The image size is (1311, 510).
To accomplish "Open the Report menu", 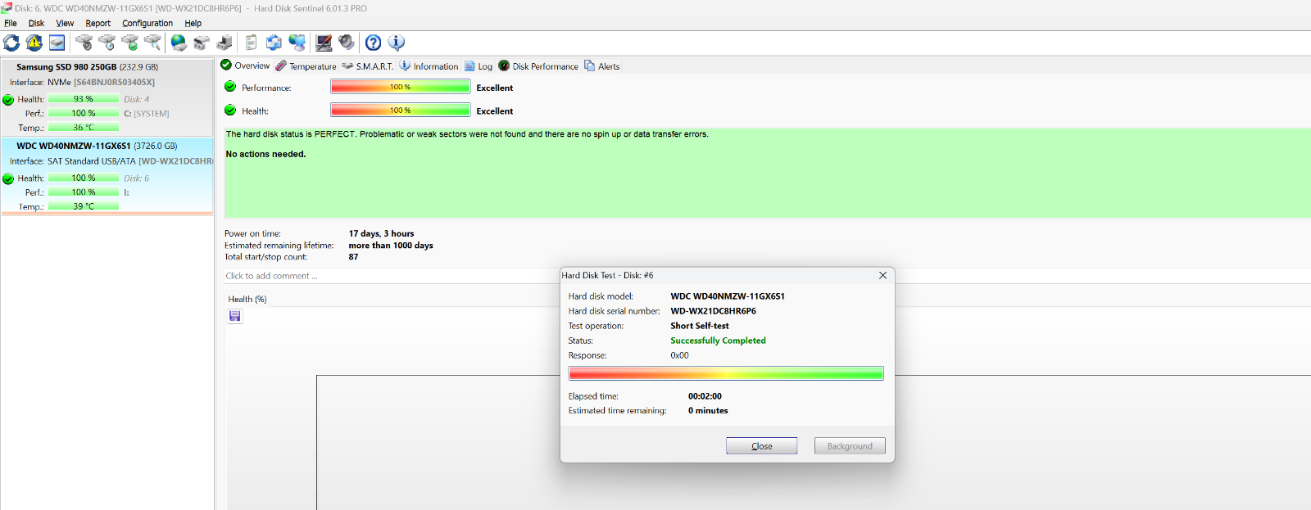I will coord(98,23).
